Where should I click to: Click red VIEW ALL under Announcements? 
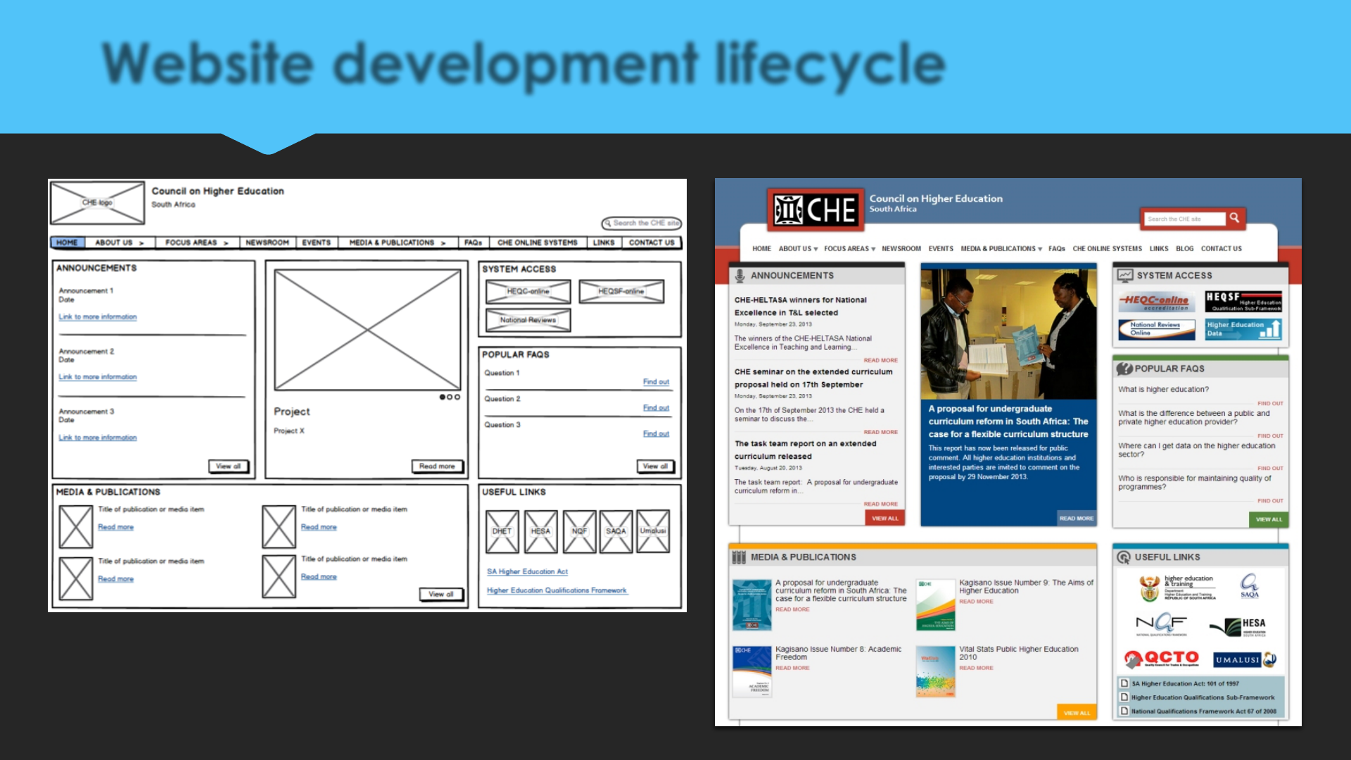884,518
